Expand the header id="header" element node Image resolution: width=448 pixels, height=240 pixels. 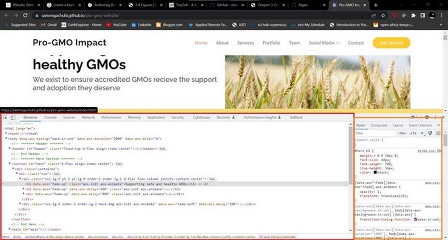pyautogui.click(x=10, y=149)
